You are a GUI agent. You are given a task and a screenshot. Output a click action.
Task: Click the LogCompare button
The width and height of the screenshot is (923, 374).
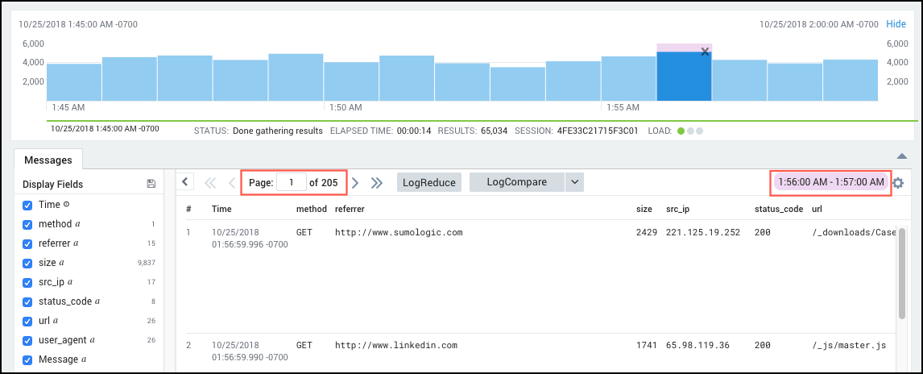click(516, 182)
